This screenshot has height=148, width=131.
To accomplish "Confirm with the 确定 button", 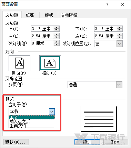I will click(87, 142).
